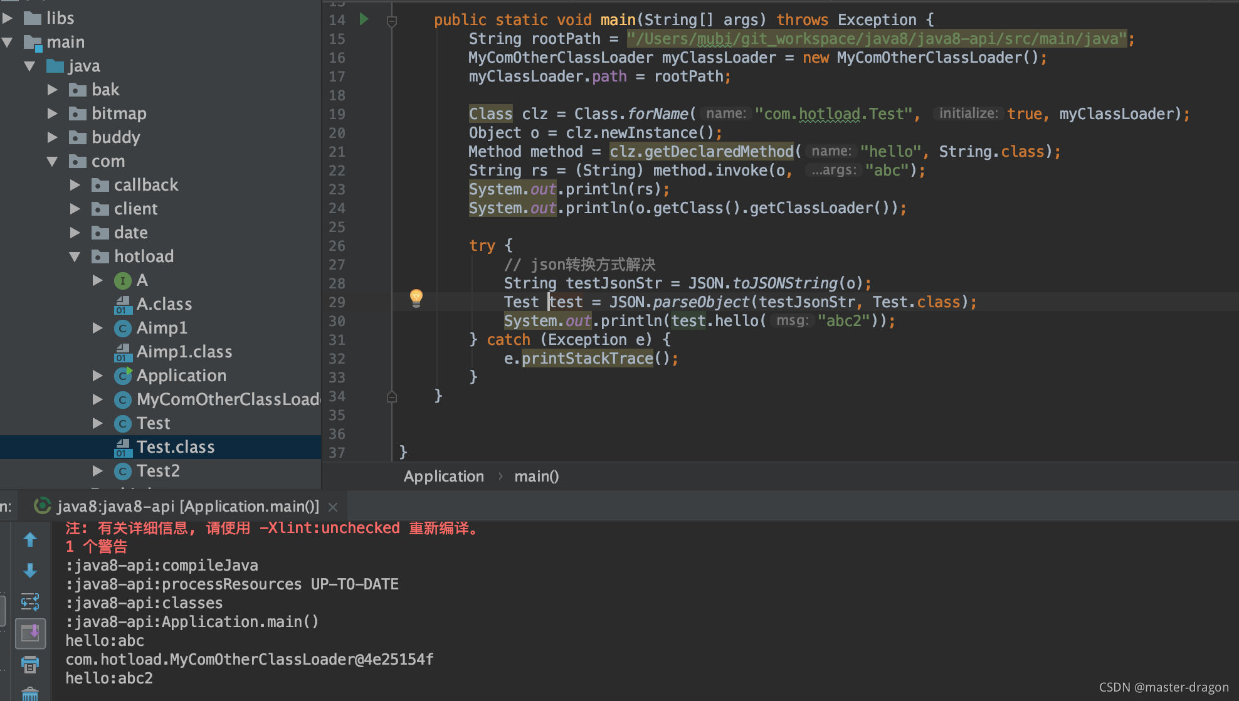The image size is (1239, 701).
Task: Select the Aimp1.class file icon
Action: 122,352
